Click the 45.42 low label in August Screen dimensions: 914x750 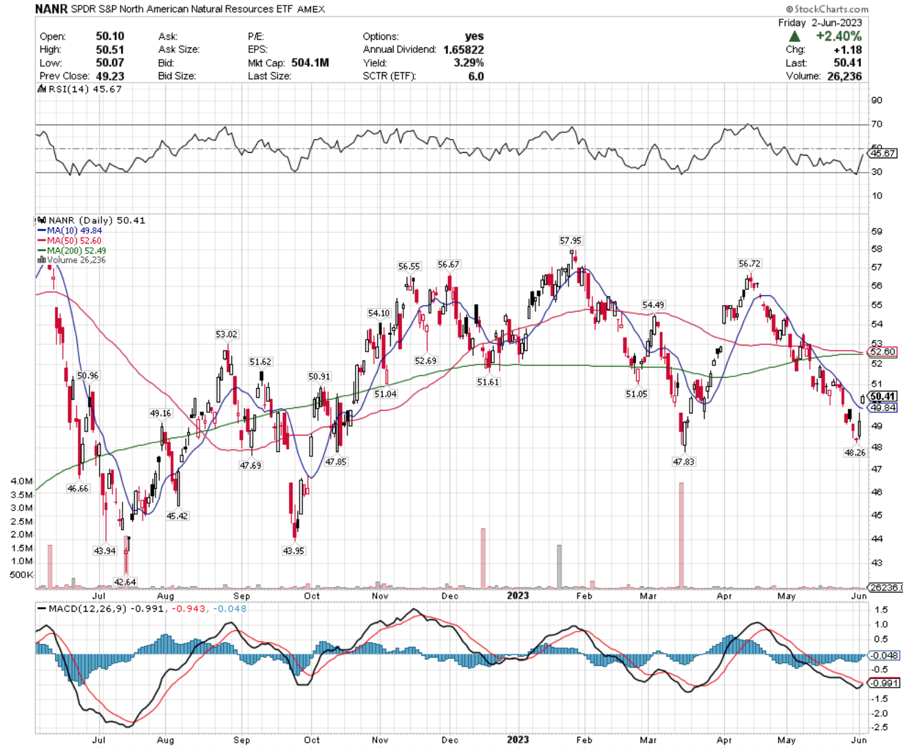click(177, 516)
